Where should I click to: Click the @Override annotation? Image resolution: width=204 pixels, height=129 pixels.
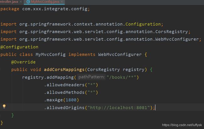pos(23,62)
